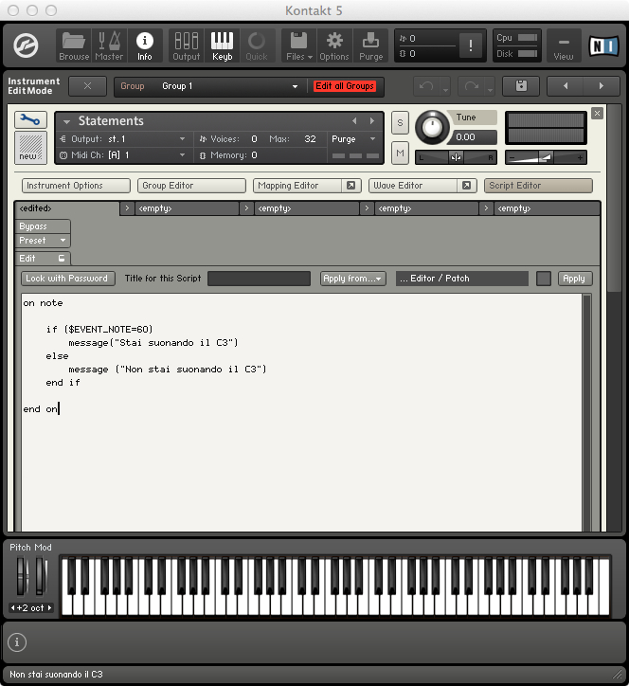Open the Browse panel icon
This screenshot has height=686, width=629.
tap(74, 45)
